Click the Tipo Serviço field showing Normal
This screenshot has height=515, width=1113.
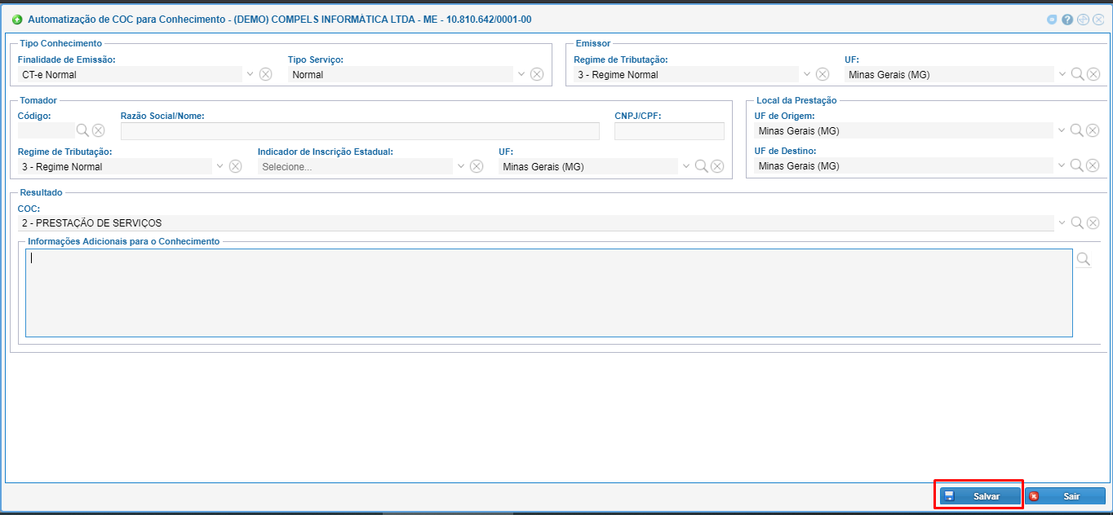(401, 74)
